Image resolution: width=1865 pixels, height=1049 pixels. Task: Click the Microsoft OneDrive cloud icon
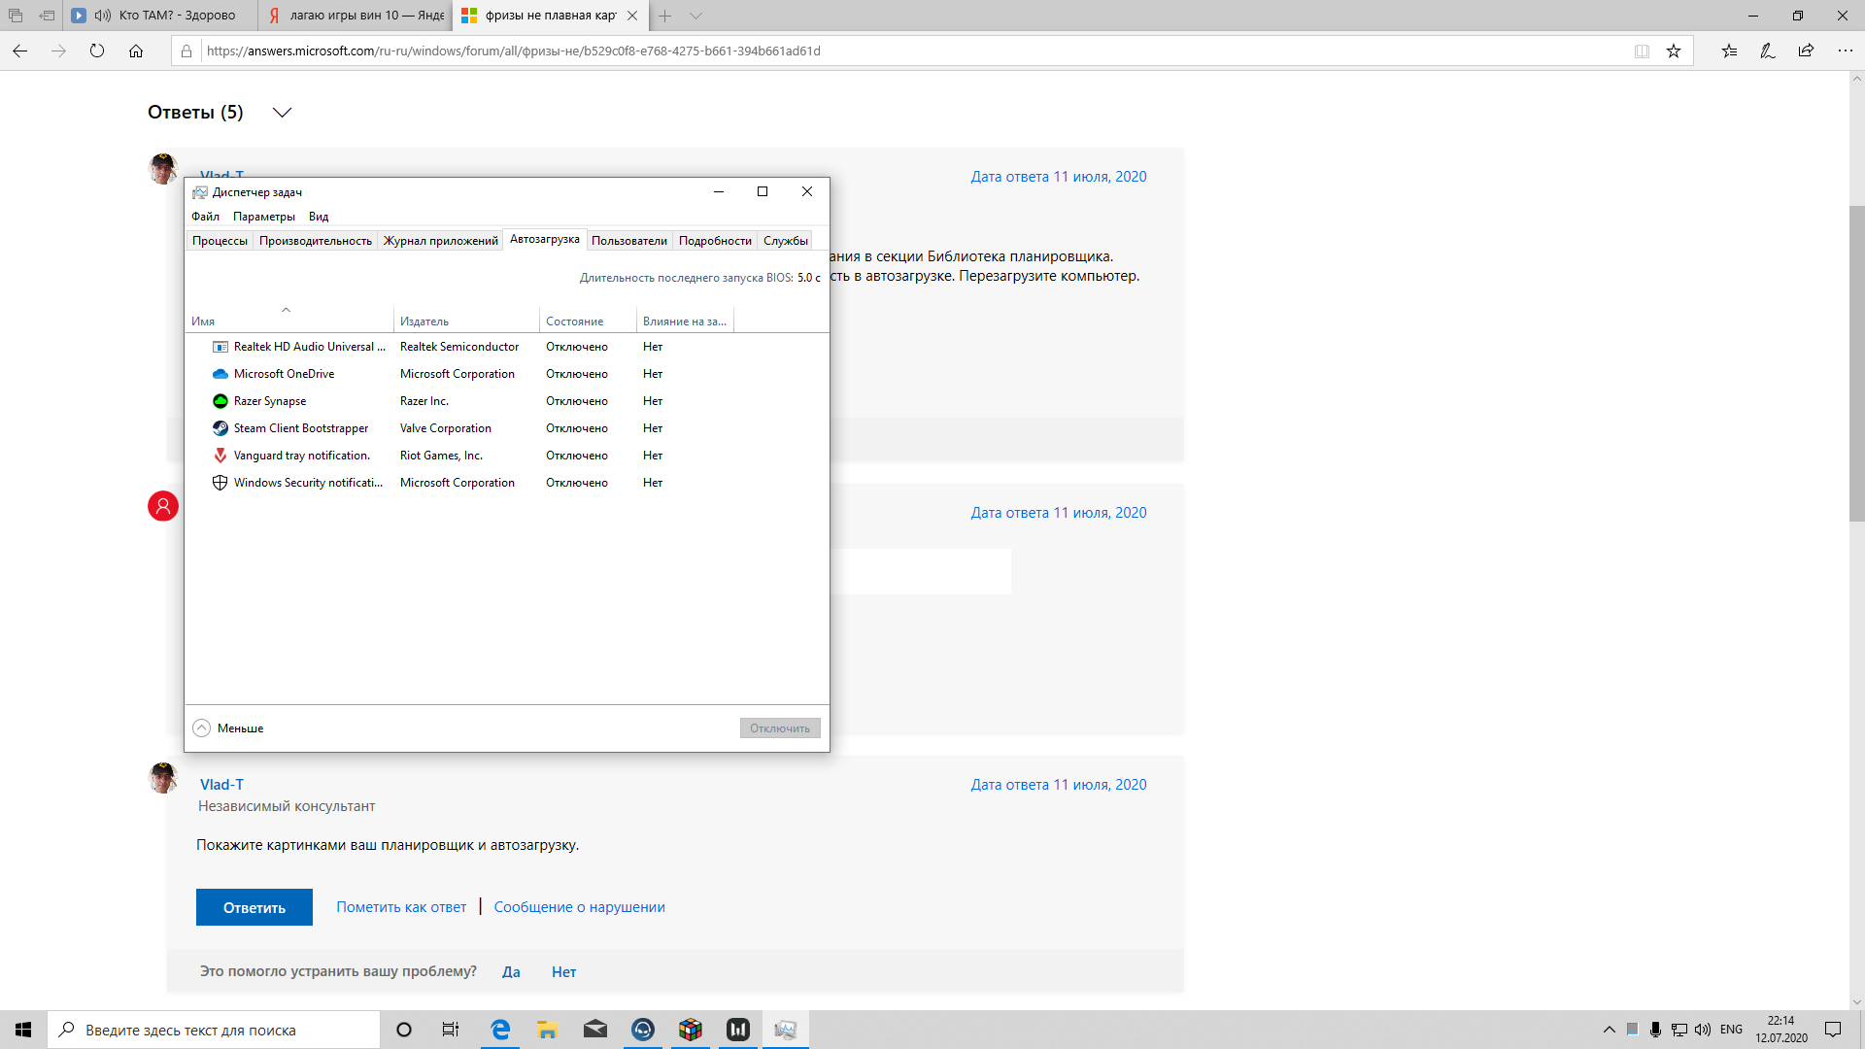coord(220,374)
